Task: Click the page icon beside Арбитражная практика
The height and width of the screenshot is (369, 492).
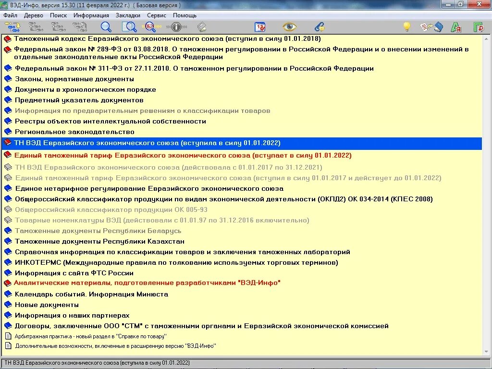Action: [x=9, y=336]
